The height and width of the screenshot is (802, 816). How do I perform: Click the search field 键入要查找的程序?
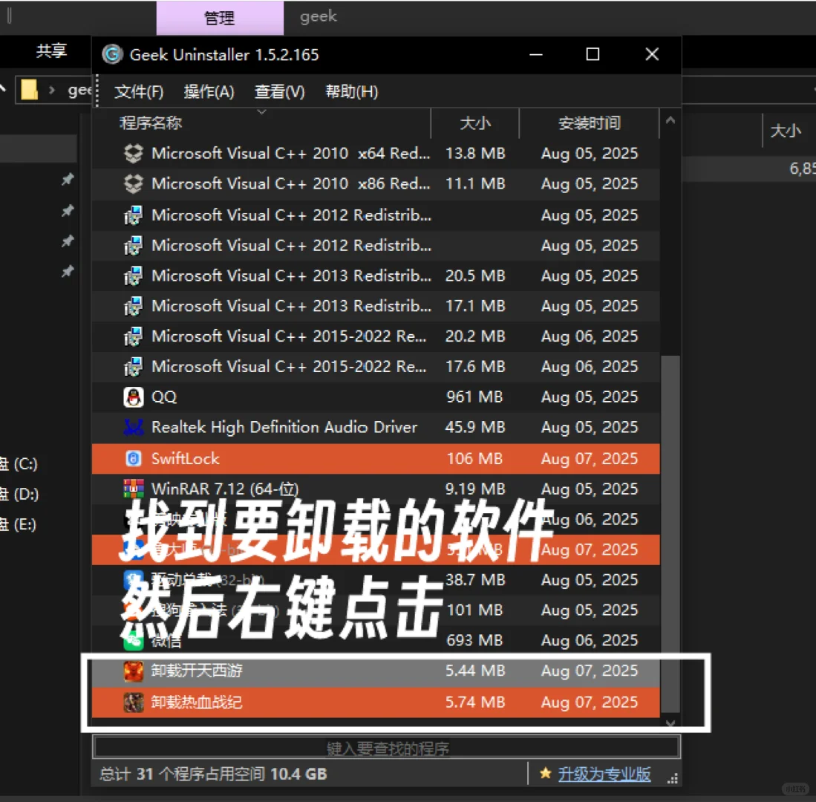click(x=386, y=747)
